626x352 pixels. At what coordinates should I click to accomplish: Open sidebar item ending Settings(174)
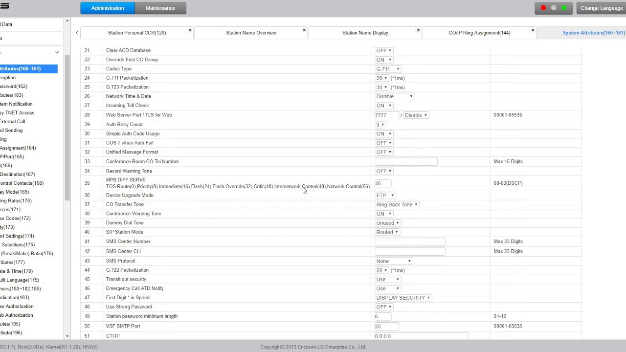pos(17,236)
